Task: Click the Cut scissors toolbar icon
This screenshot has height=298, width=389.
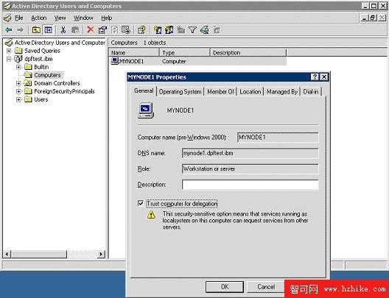Action: (x=63, y=30)
